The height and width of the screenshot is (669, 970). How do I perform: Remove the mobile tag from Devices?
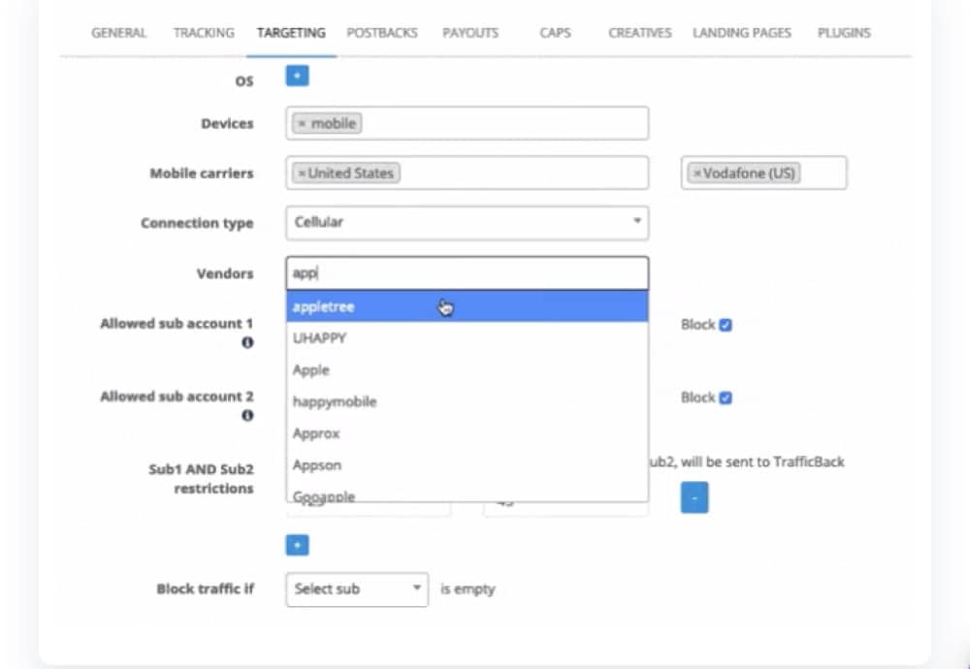[x=302, y=124]
